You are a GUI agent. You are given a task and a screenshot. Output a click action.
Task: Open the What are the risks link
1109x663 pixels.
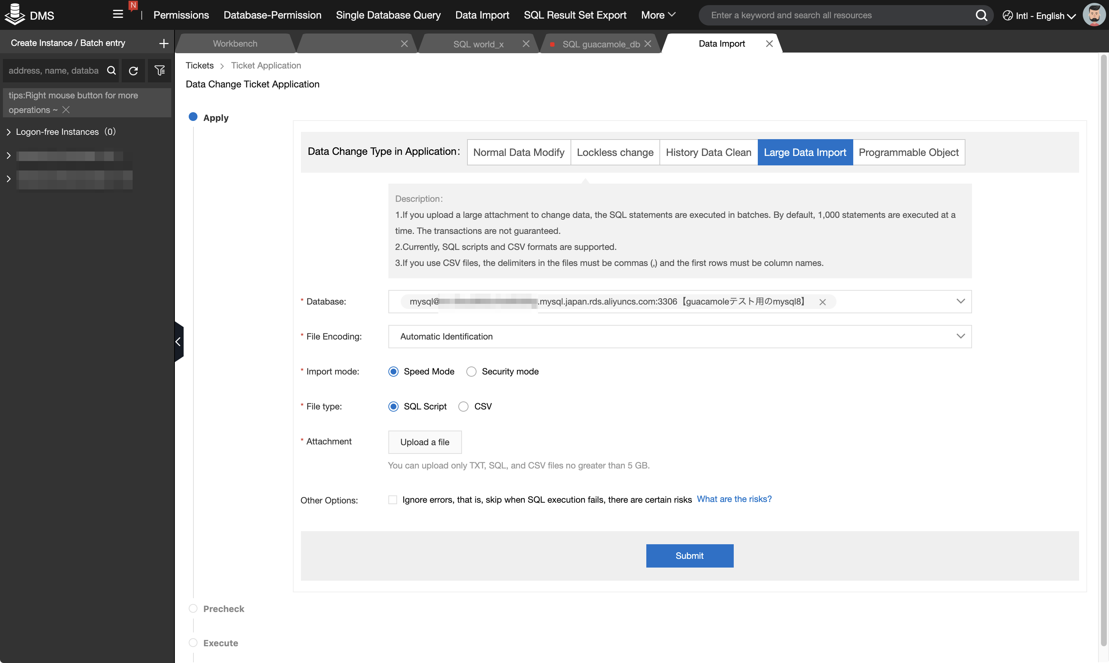[734, 499]
